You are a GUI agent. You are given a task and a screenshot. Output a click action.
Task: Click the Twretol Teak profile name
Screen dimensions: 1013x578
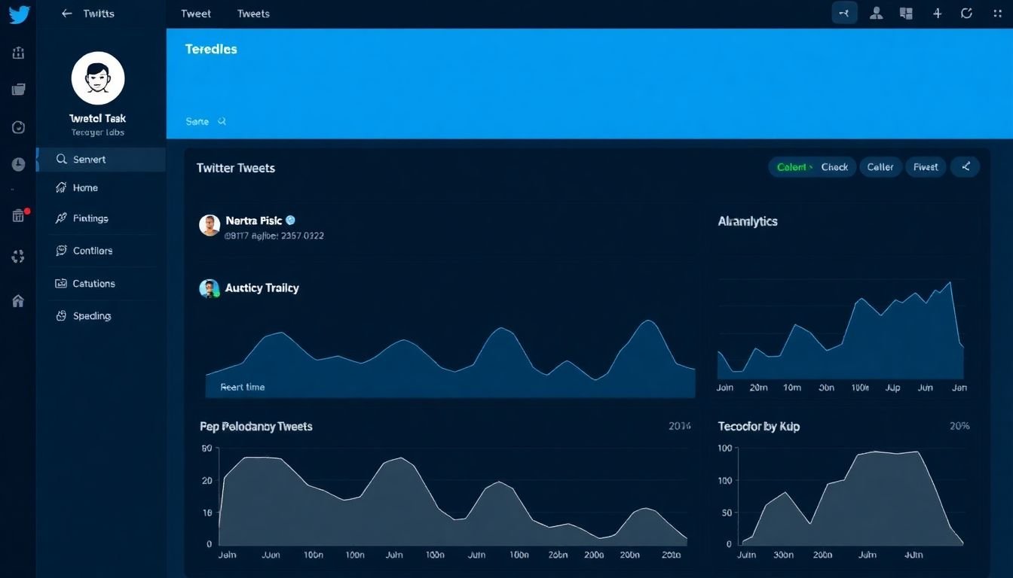[x=98, y=118]
